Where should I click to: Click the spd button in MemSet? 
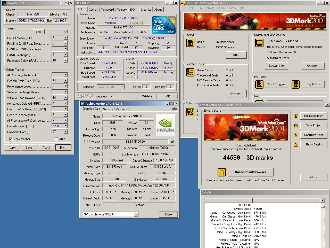[38, 32]
